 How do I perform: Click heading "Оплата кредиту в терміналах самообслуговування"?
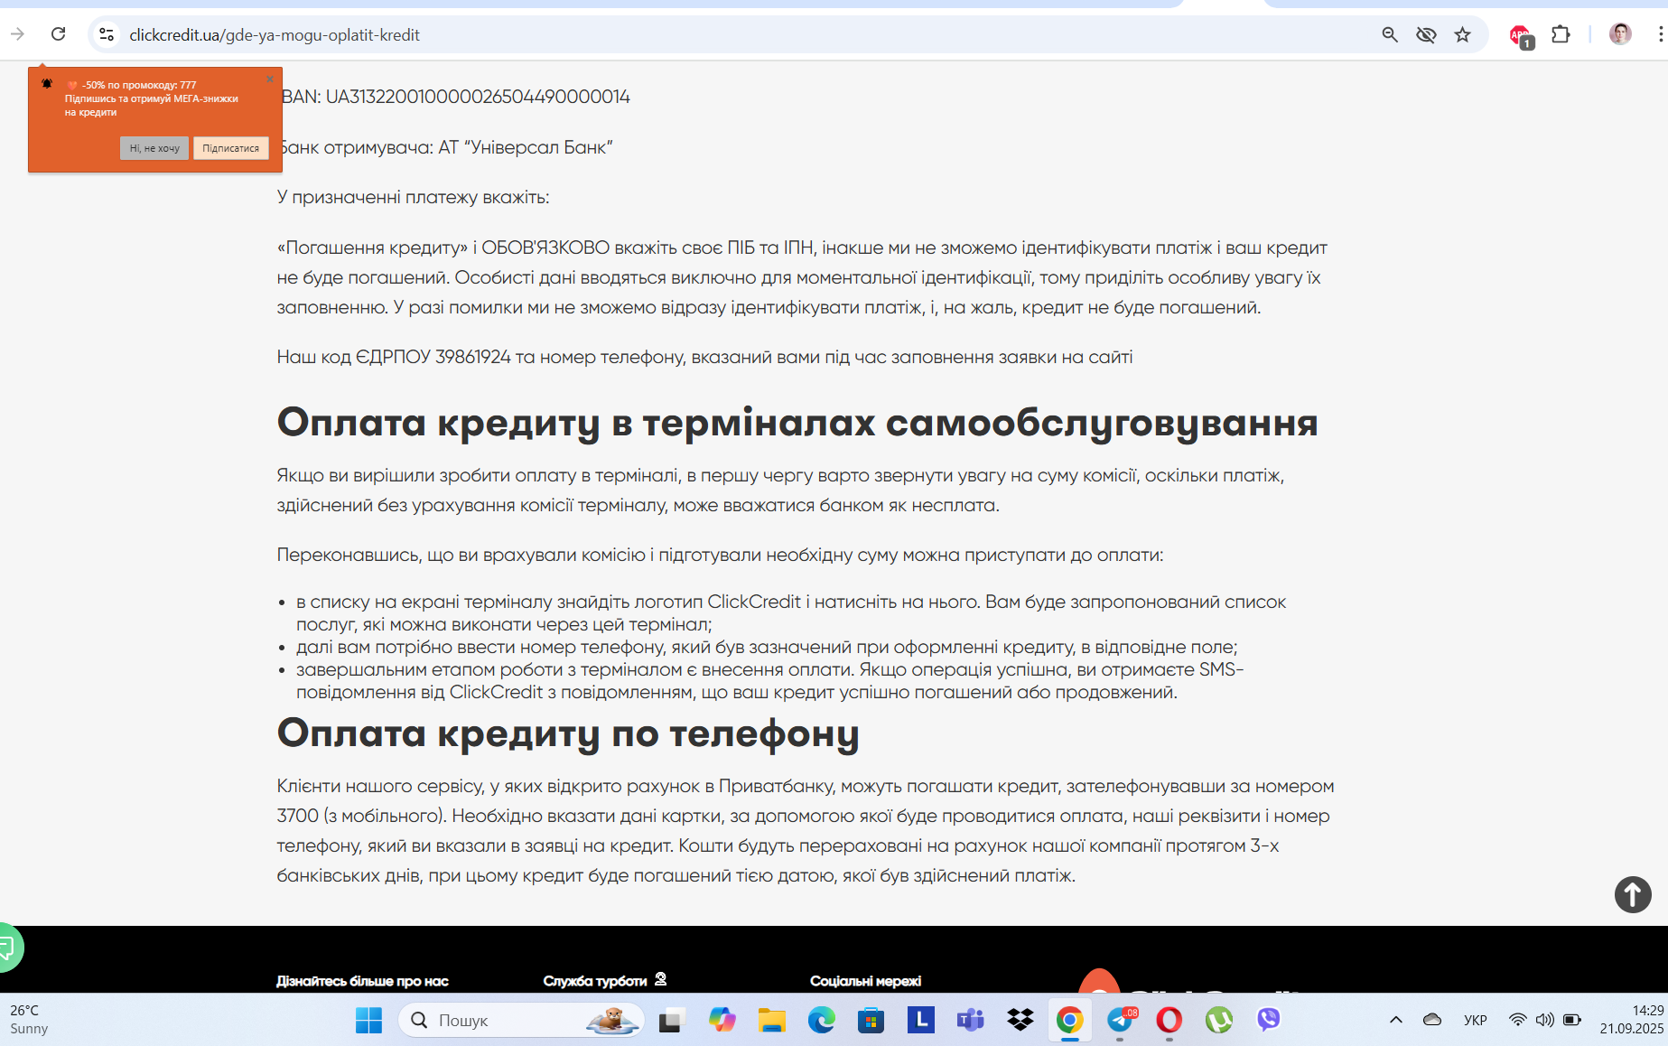click(797, 422)
